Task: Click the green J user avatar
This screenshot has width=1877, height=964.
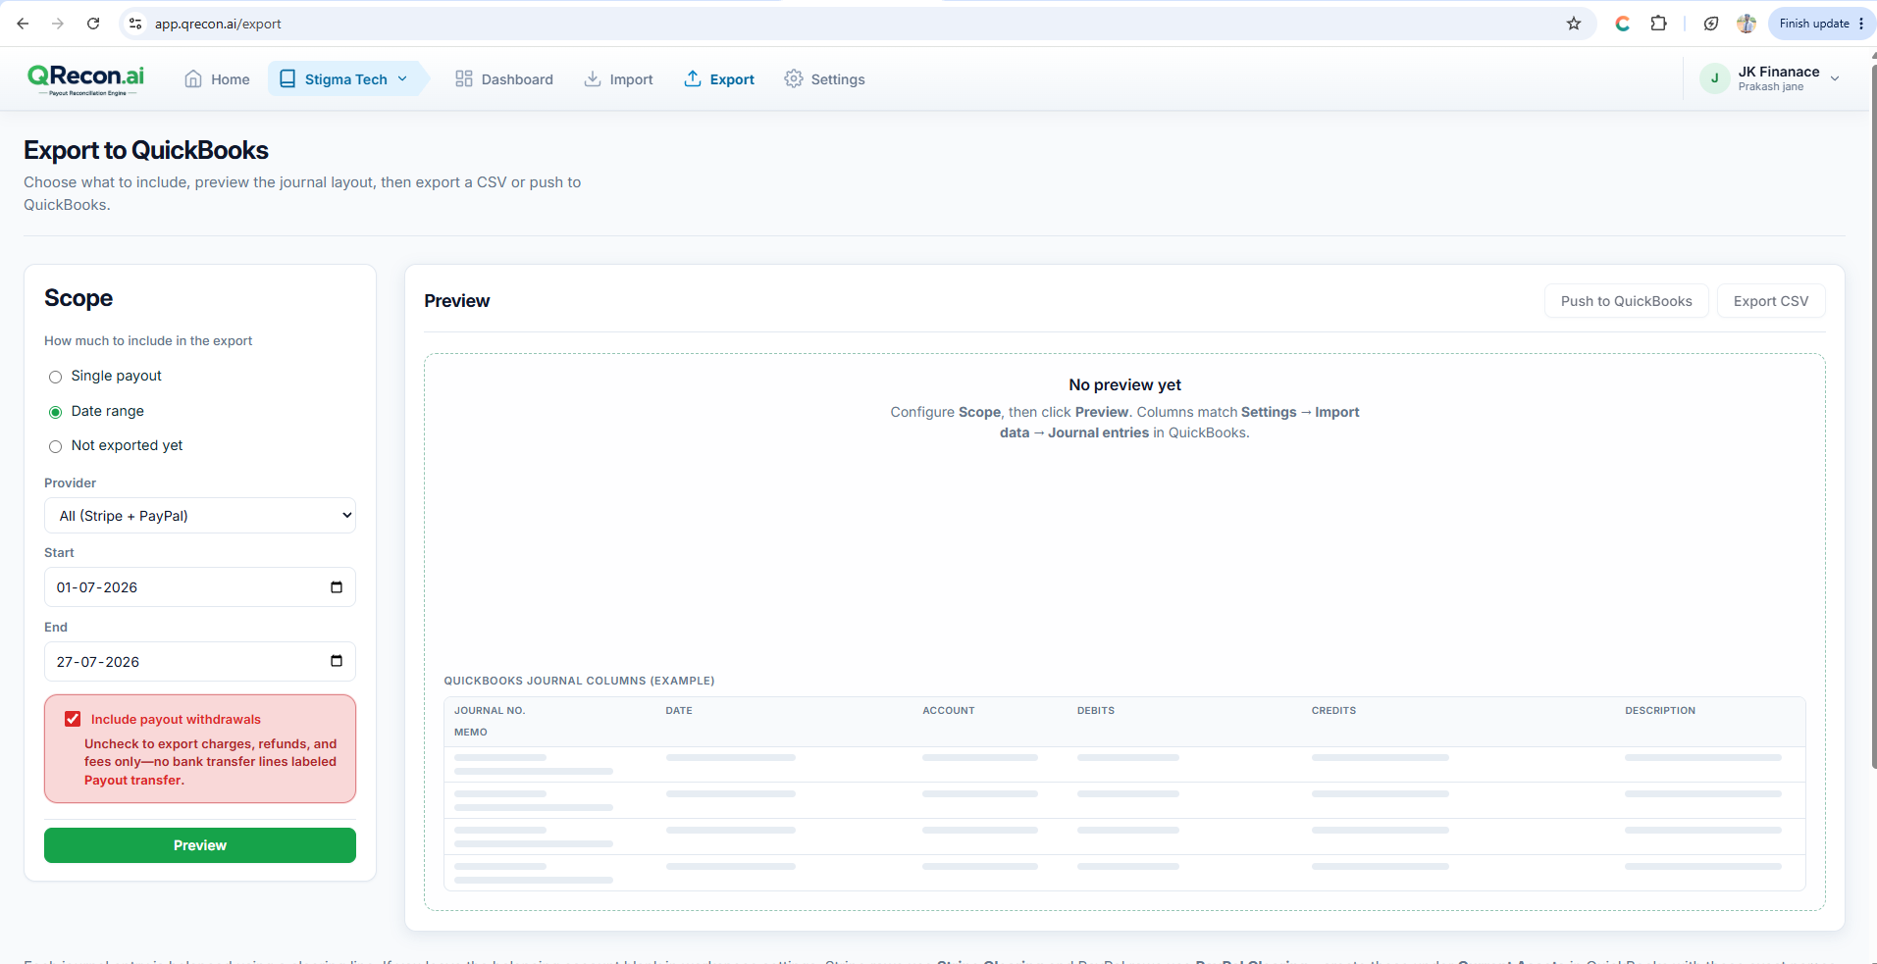Action: 1714,78
